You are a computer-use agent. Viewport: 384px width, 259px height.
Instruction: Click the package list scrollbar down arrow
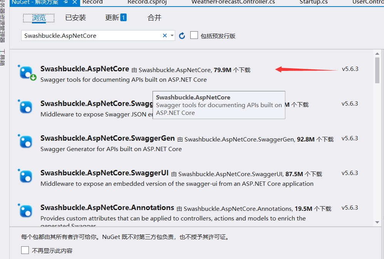(377, 222)
